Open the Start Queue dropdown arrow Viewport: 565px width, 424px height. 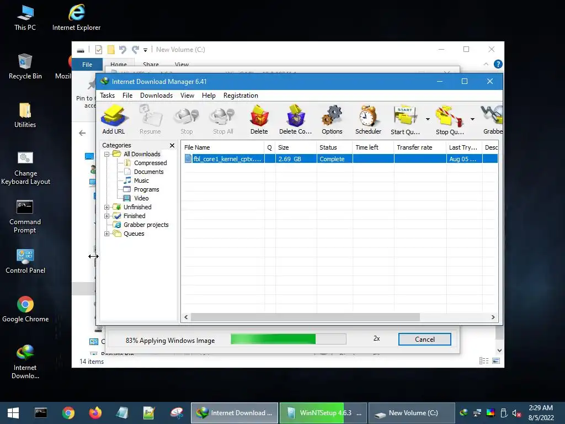428,119
